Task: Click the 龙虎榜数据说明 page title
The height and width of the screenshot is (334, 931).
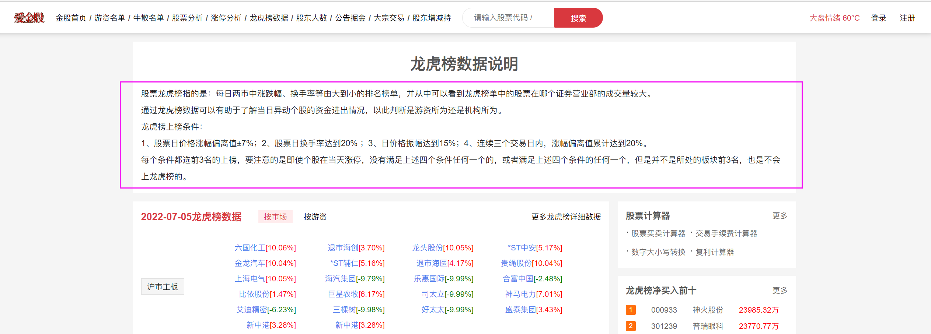Action: click(464, 64)
